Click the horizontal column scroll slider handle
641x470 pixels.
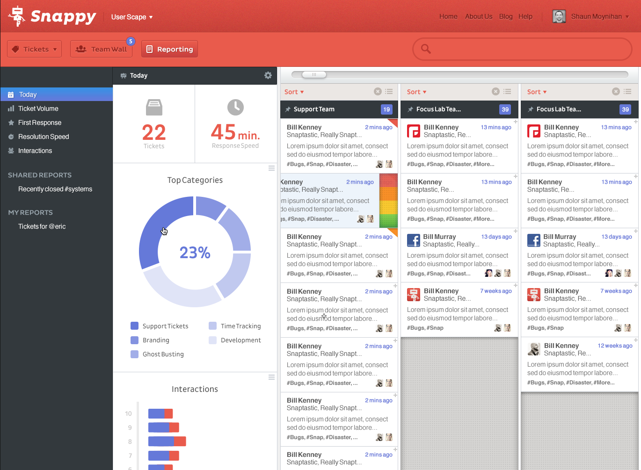(314, 74)
